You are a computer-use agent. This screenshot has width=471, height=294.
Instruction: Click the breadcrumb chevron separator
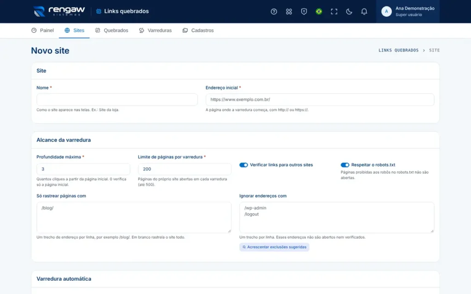coord(424,51)
